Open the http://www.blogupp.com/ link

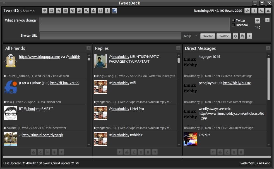point(40,57)
